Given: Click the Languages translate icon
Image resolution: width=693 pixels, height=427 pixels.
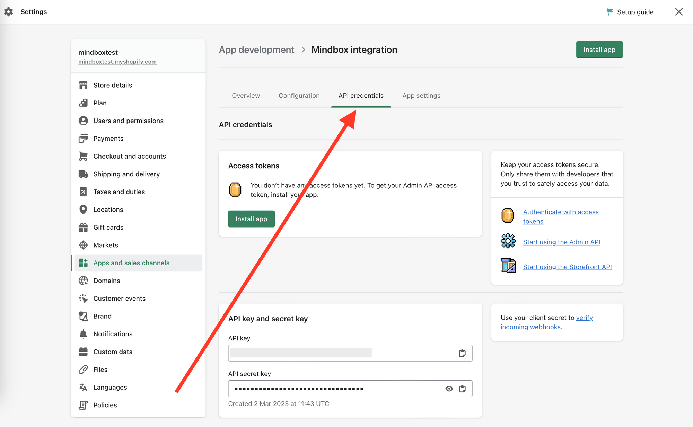Looking at the screenshot, I should (x=83, y=387).
